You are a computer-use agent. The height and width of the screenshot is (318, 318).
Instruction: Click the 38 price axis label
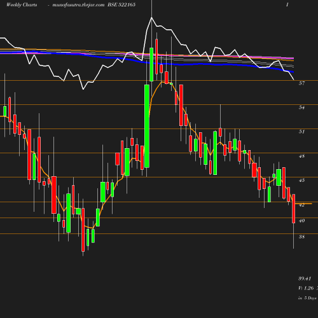coord(301,237)
